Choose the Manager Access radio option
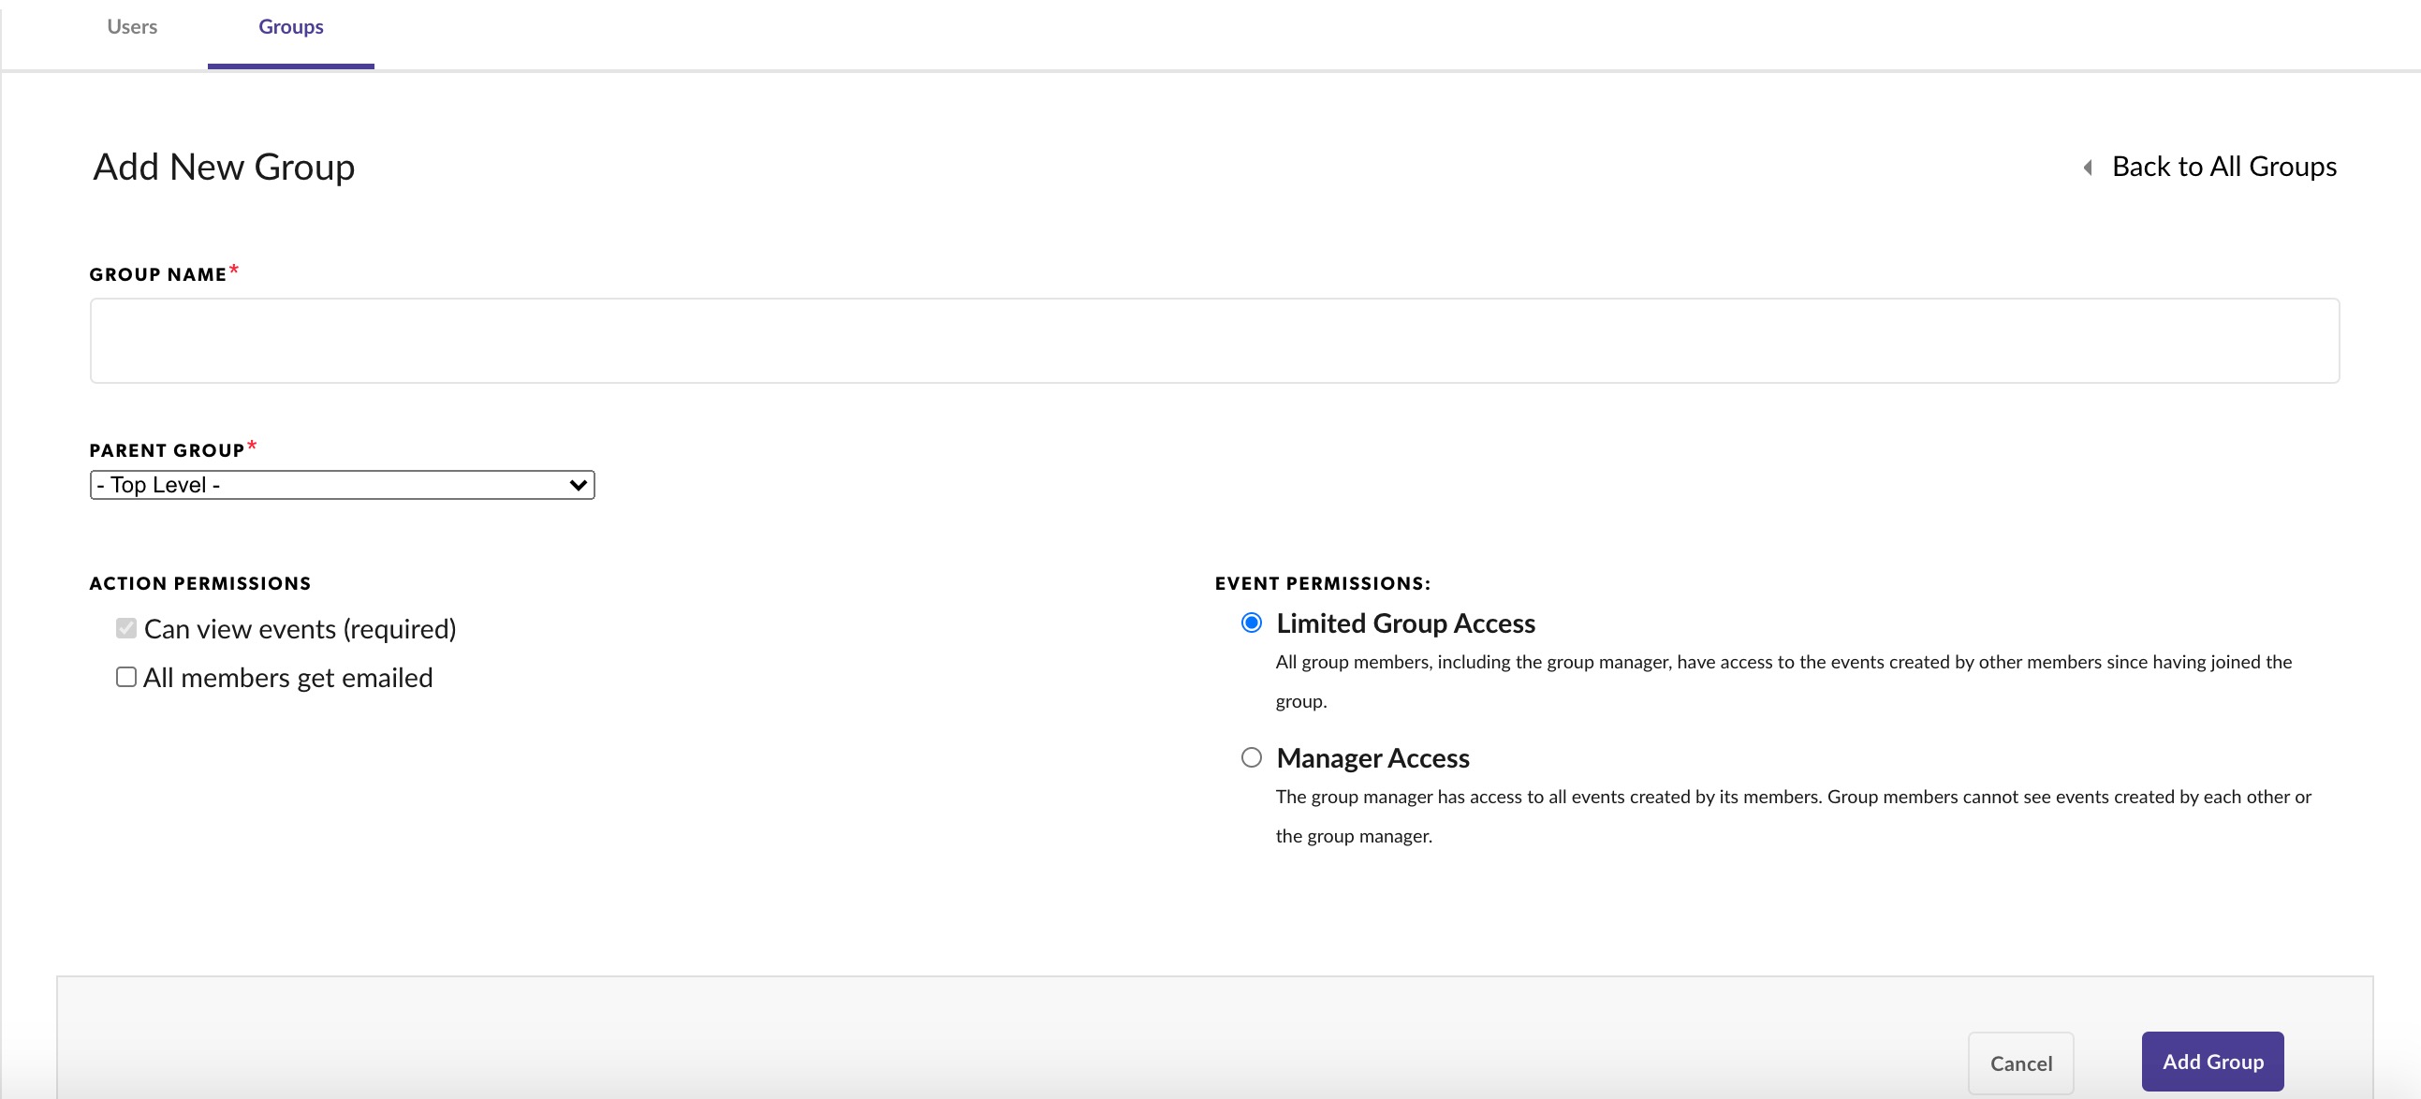The height and width of the screenshot is (1099, 2421). tap(1251, 757)
